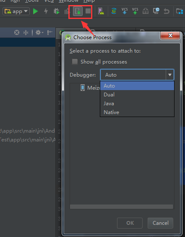Enable Show all processes checkbox
Viewport: 185px width, 237px height.
coord(75,61)
